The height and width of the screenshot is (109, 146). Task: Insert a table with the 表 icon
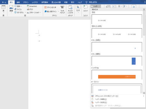(4, 9)
